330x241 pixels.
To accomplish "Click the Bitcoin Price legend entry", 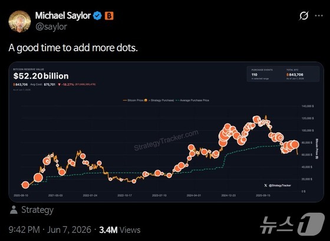I will click(133, 100).
